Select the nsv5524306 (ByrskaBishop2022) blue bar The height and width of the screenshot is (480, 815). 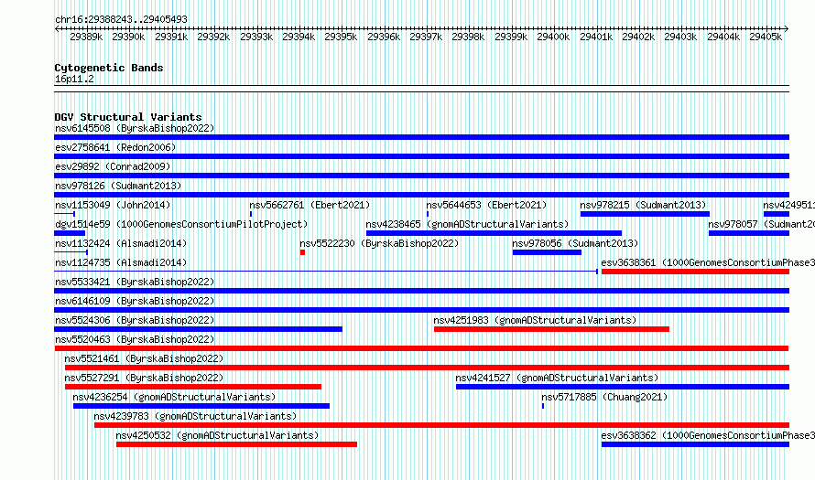[x=198, y=329]
